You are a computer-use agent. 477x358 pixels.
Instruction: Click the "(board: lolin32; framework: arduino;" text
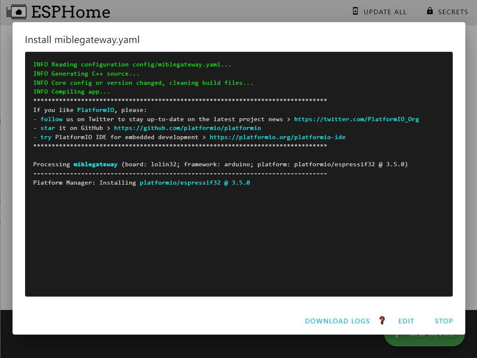click(x=187, y=165)
